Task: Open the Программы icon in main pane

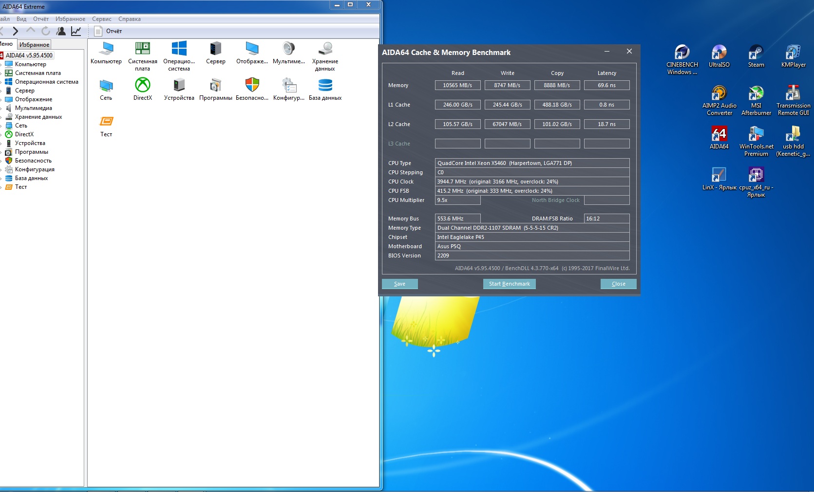Action: [x=216, y=89]
